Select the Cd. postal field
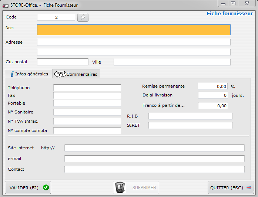 click(x=63, y=62)
